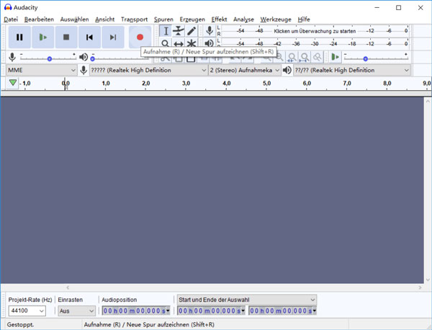The width and height of the screenshot is (432, 330).
Task: Open the Transport menu
Action: pos(134,19)
